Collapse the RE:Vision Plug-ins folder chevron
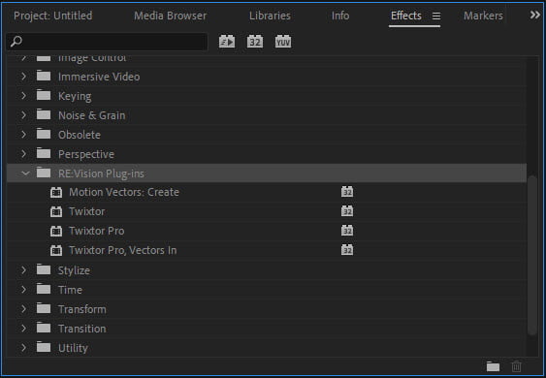Image resolution: width=546 pixels, height=378 pixels. (x=25, y=173)
